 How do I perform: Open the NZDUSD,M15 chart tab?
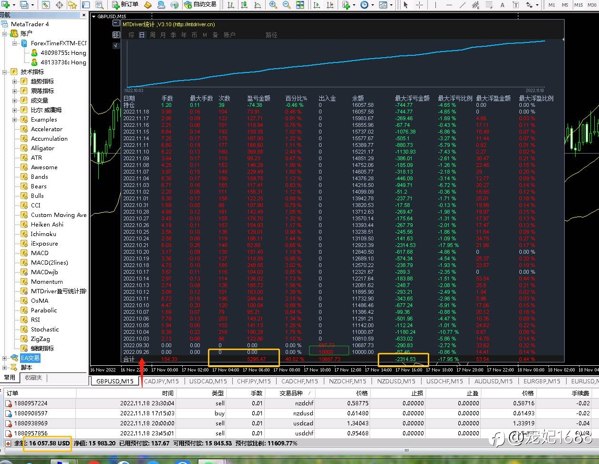pyautogui.click(x=396, y=381)
